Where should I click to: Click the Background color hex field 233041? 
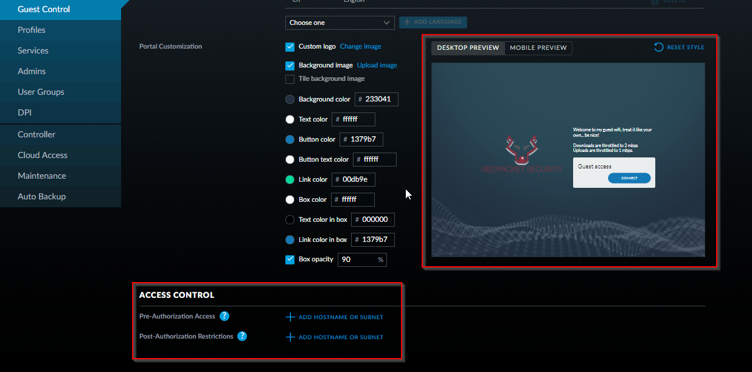[x=377, y=99]
